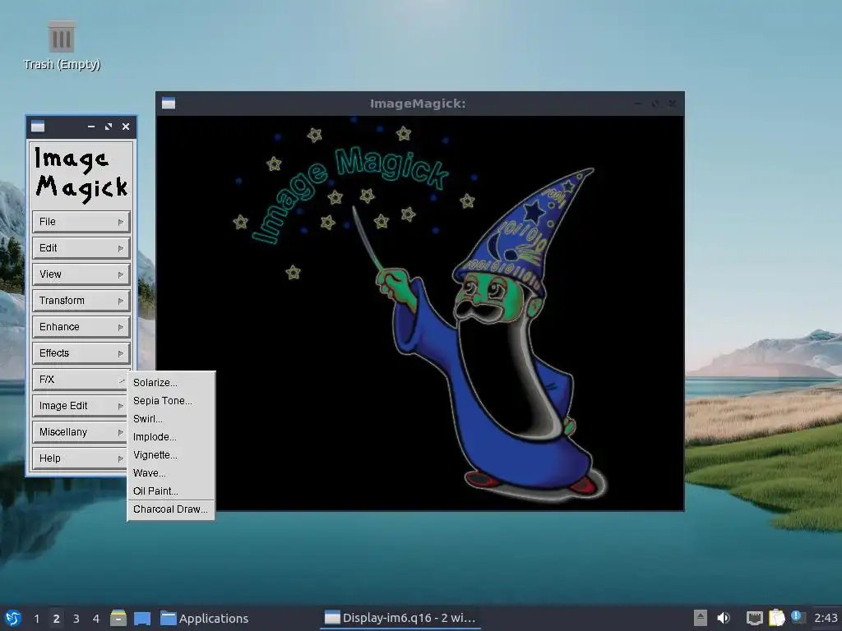Click the 2:43 clock in the taskbar
The height and width of the screenshot is (631, 842).
click(826, 618)
